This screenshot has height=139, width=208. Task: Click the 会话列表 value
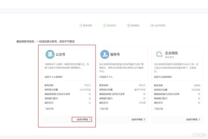point(196,90)
